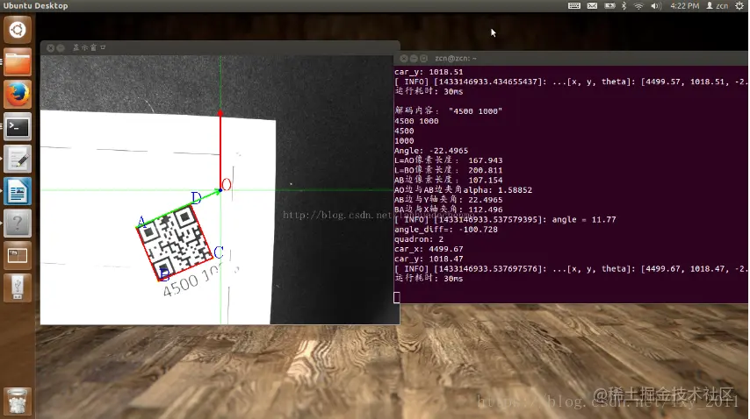Open the keyboard input indicator
750x419 pixels.
574,6
